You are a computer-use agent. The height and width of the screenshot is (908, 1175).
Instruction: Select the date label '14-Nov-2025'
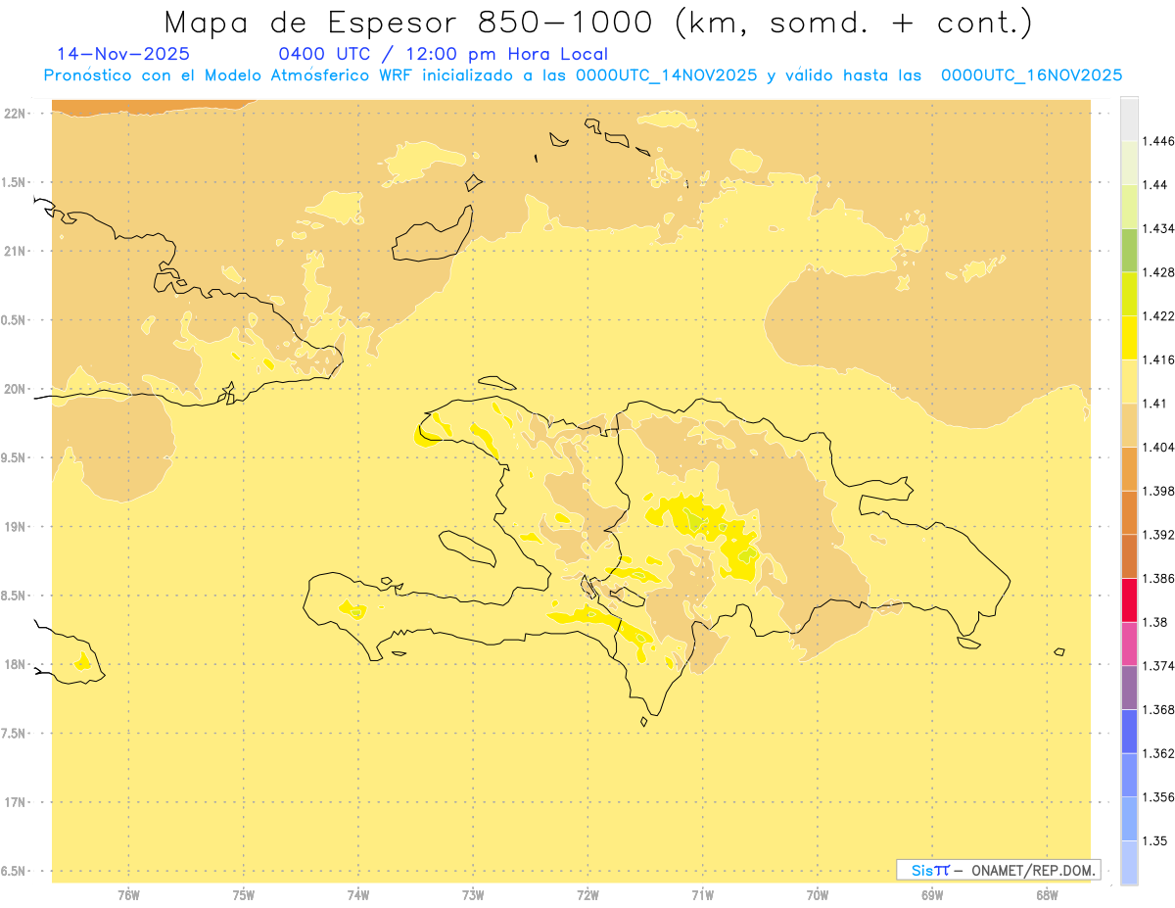pyautogui.click(x=123, y=54)
